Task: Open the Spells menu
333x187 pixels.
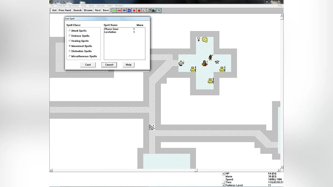Action: point(91,6)
